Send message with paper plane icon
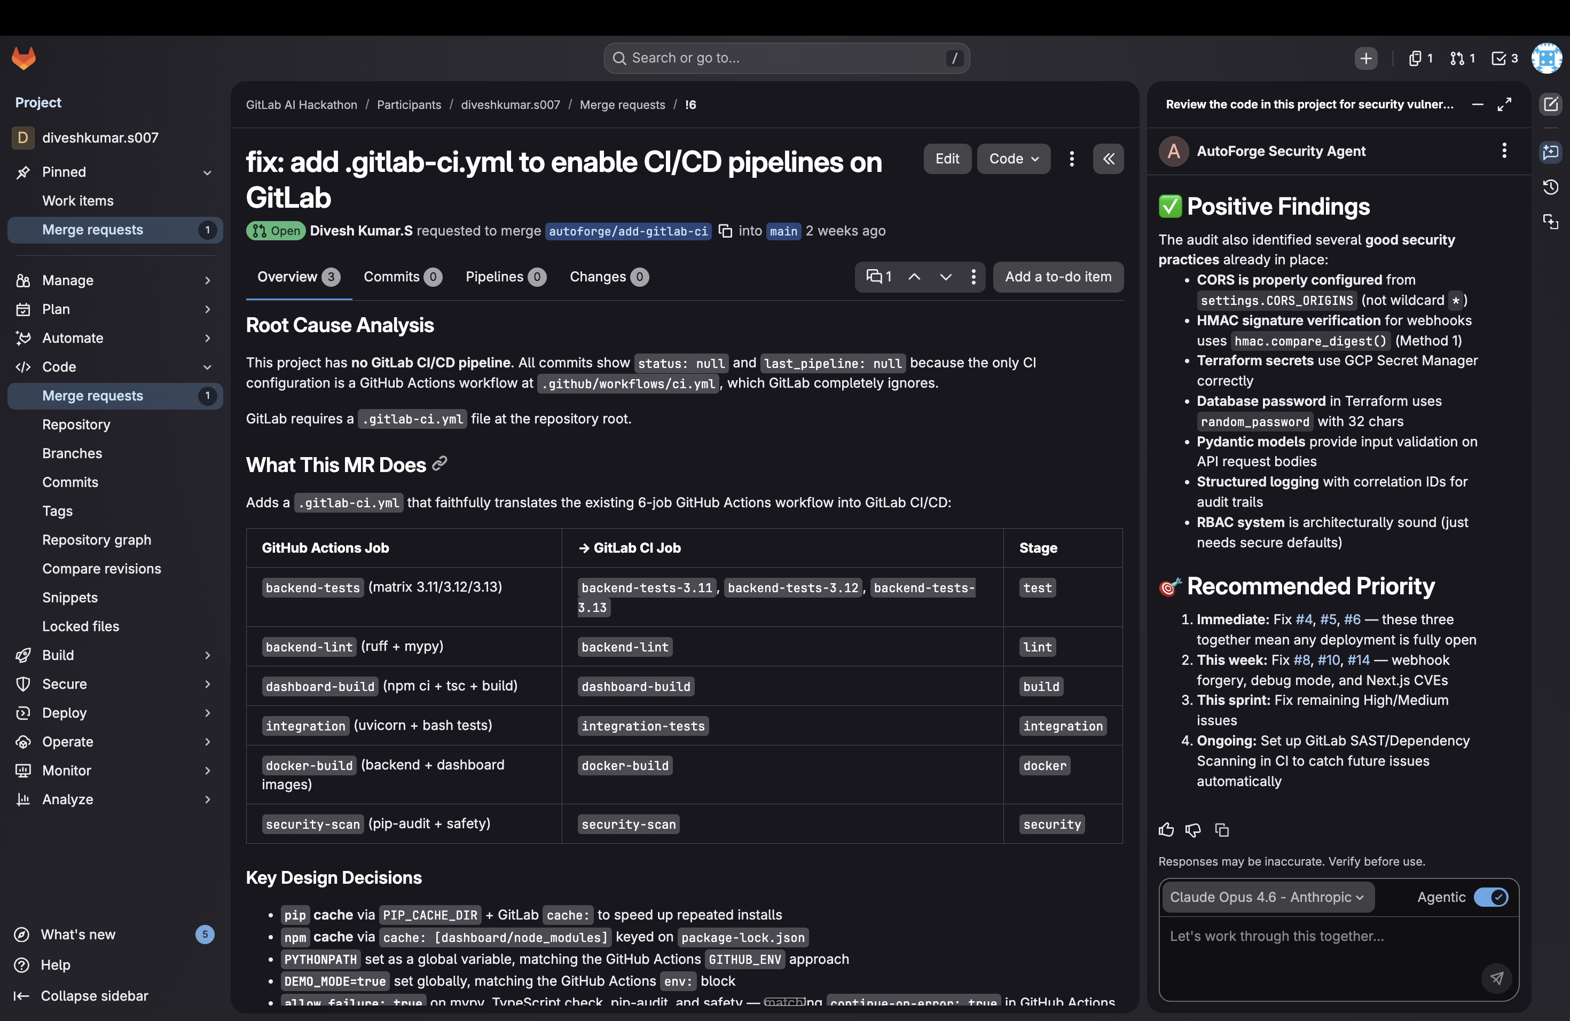This screenshot has width=1570, height=1021. coord(1496,978)
